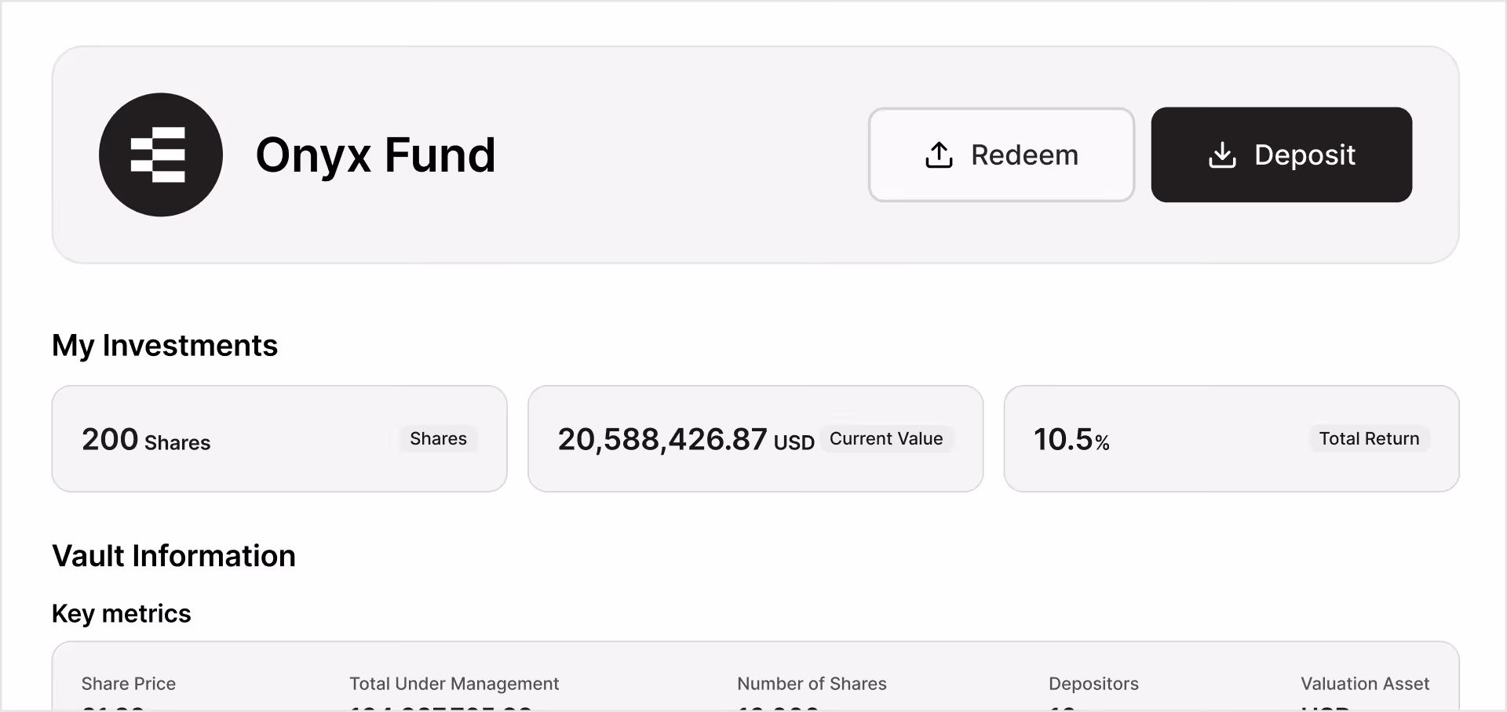This screenshot has height=712, width=1507.
Task: Select the 20,588,426.87 USD current value card
Action: click(755, 438)
